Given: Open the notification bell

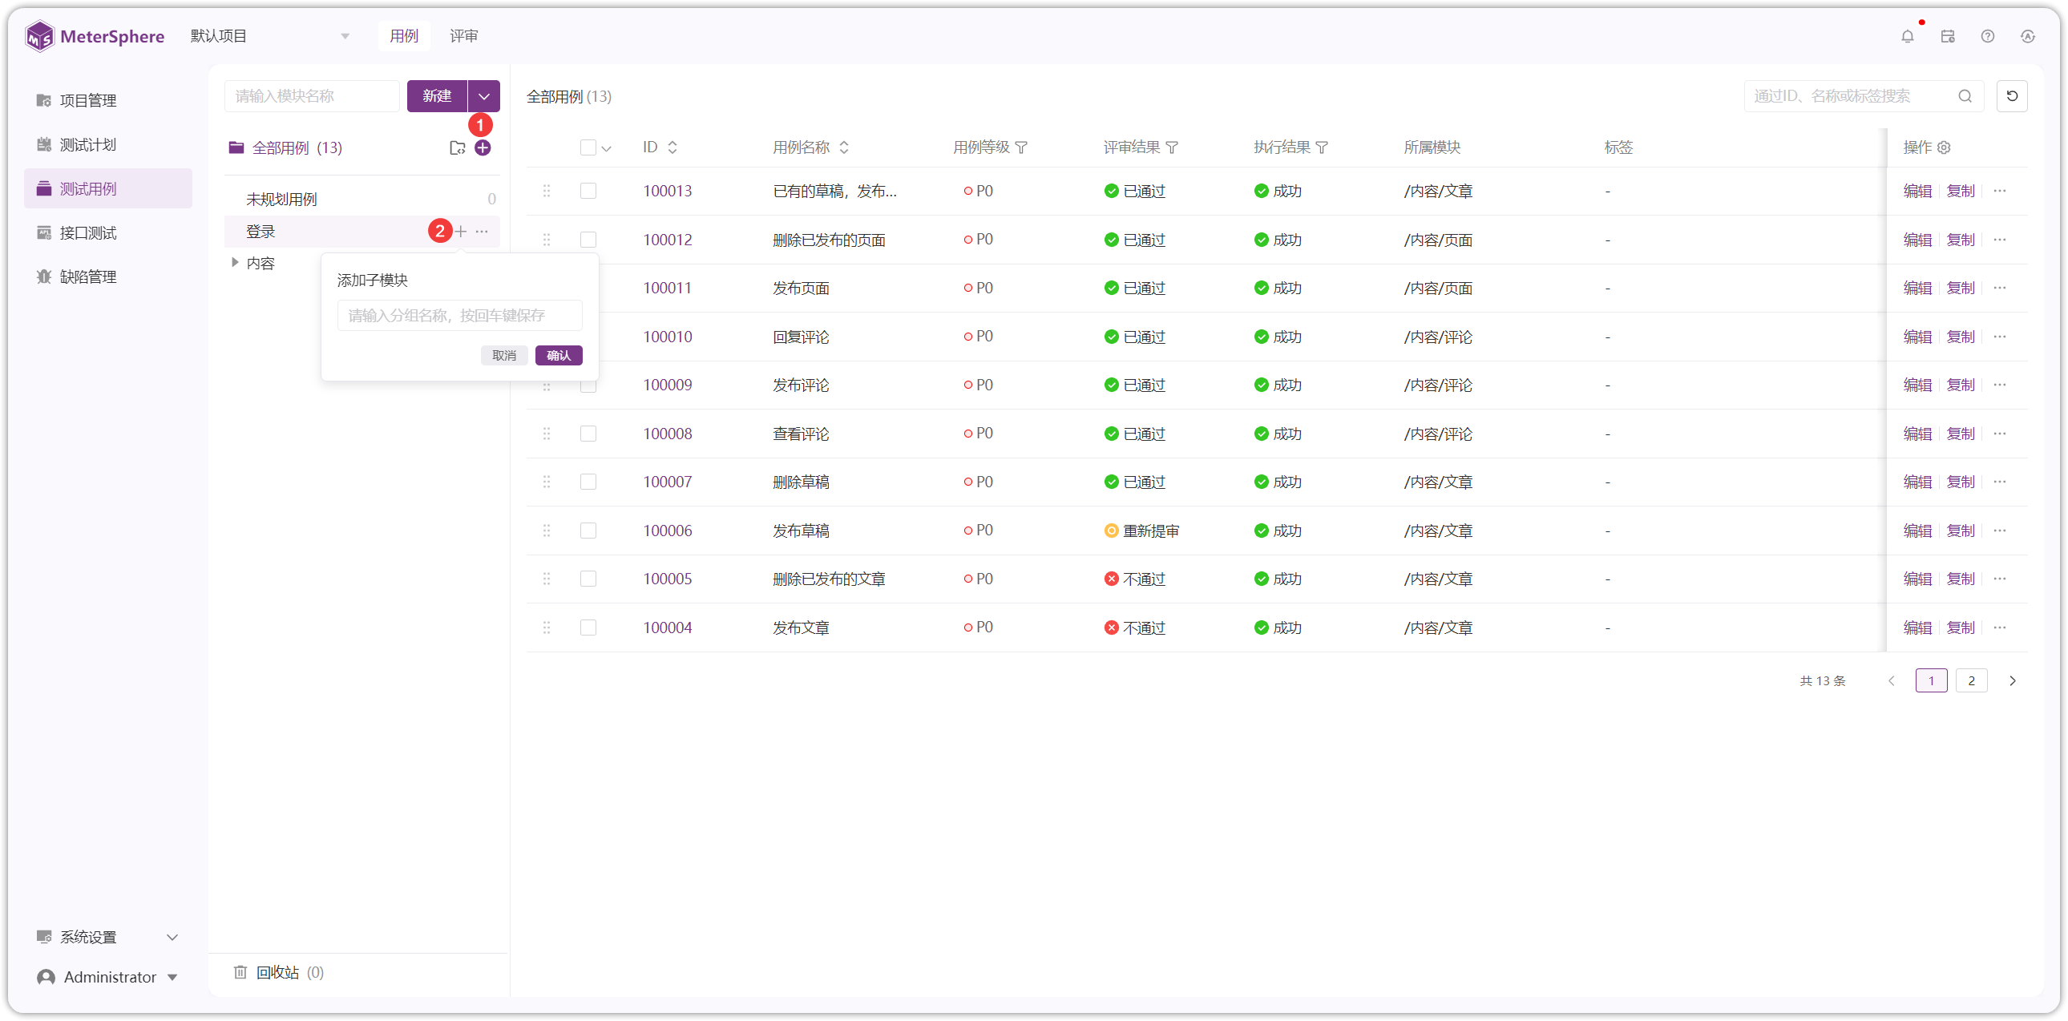Looking at the screenshot, I should click(x=1908, y=36).
